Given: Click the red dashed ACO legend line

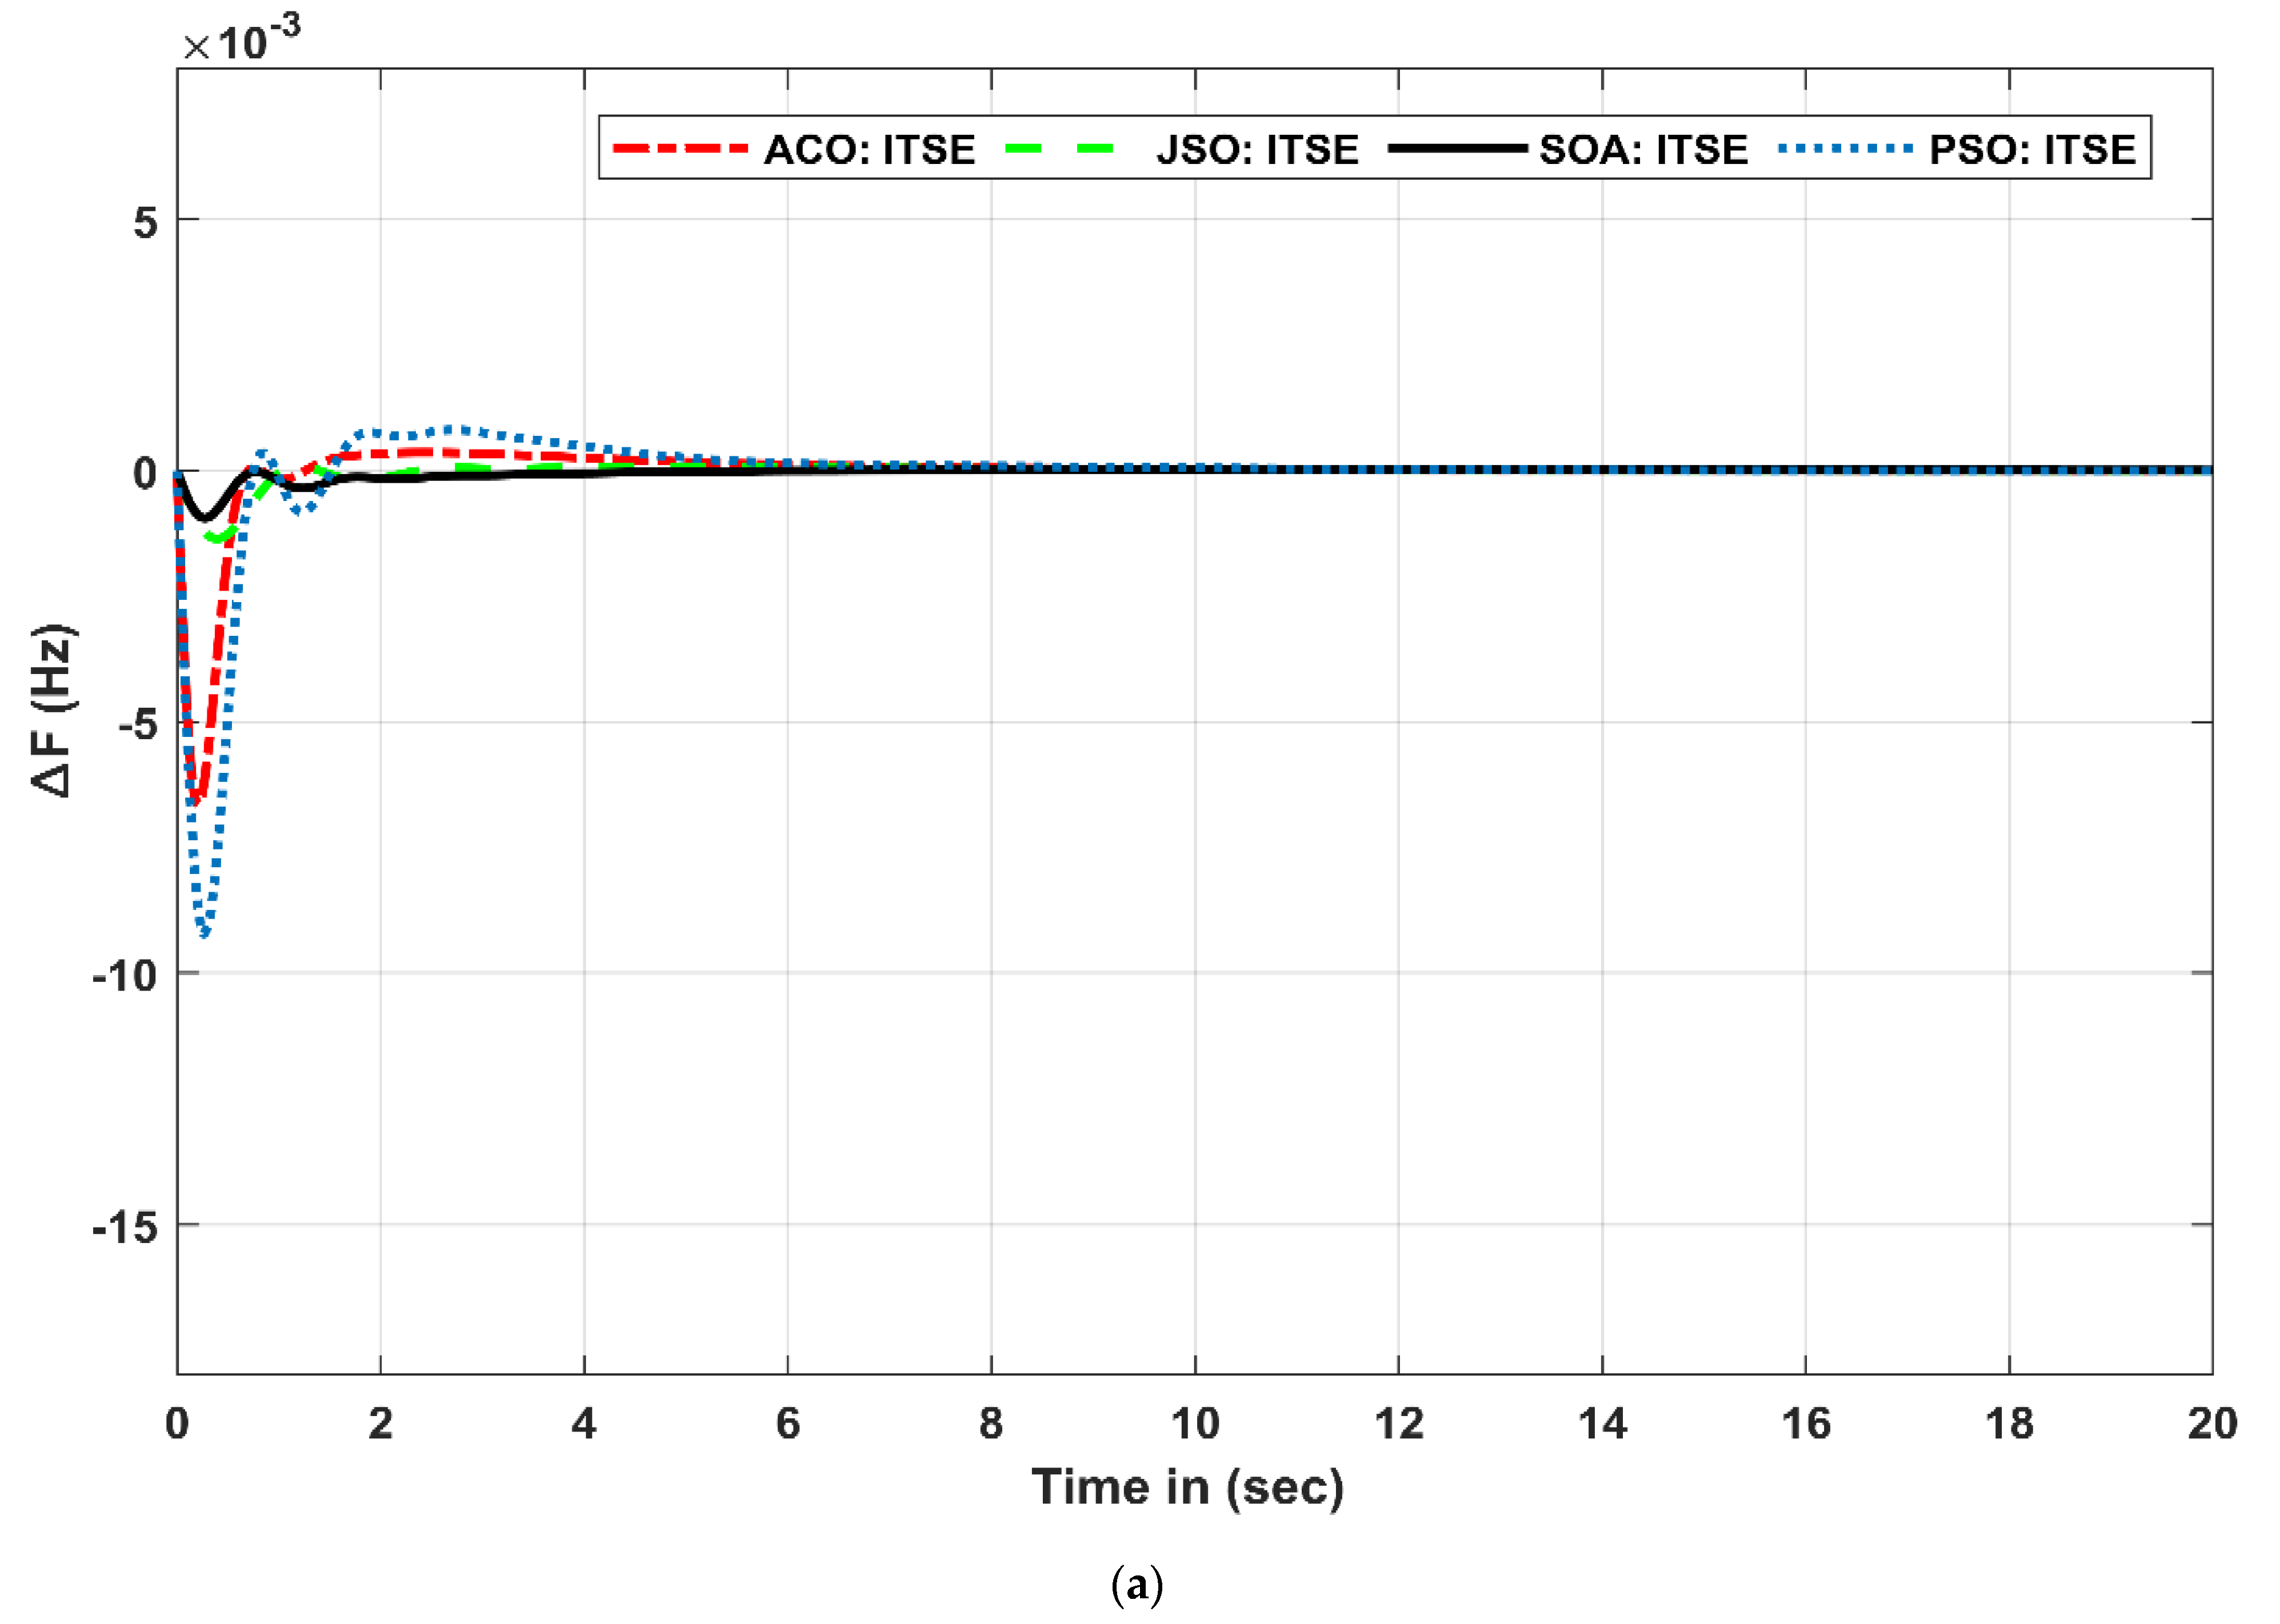Looking at the screenshot, I should pyautogui.click(x=681, y=149).
